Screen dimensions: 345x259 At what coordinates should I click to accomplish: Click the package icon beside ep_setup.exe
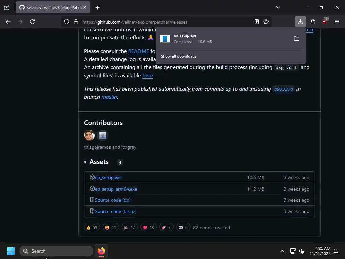pos(92,177)
